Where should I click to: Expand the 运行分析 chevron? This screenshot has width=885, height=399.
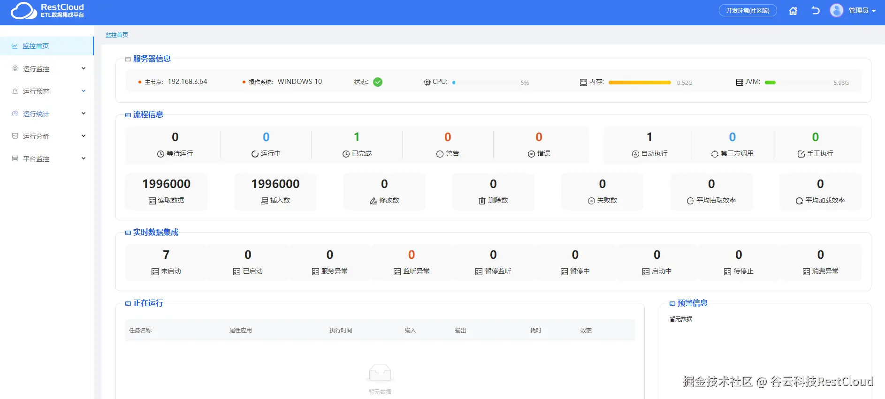coord(84,136)
